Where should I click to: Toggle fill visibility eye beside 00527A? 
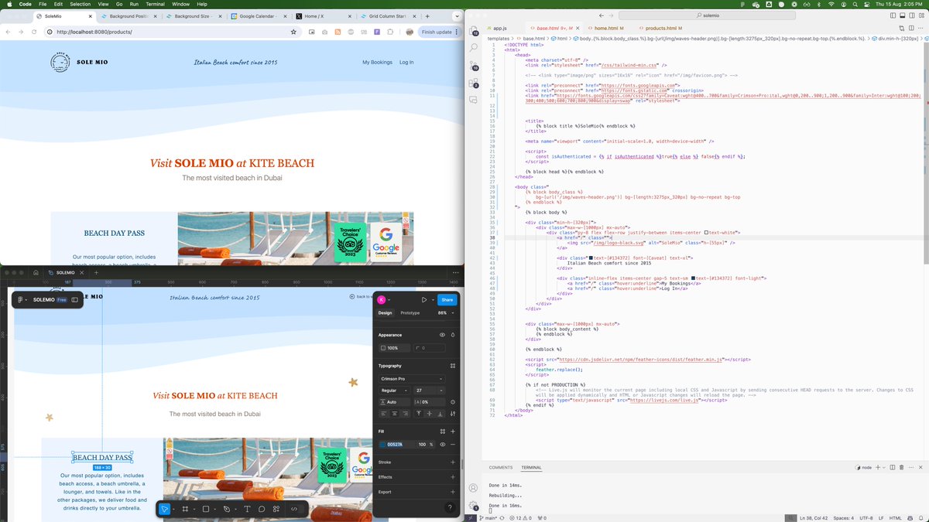[442, 444]
